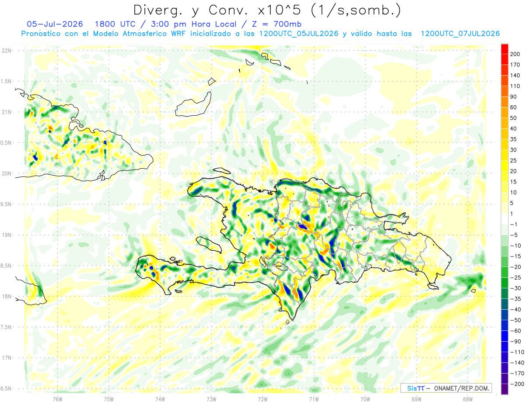525x405 pixels.
Task: Click the '73W' longitude label
Action: click(x=211, y=399)
